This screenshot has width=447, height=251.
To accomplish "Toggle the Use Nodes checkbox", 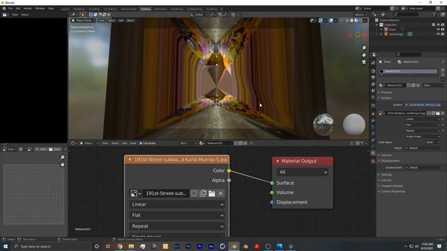I will 141,143.
